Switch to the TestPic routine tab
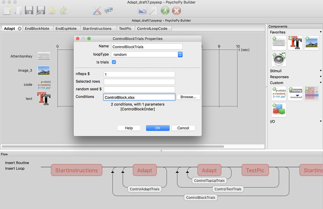323x209 pixels. coord(126,28)
